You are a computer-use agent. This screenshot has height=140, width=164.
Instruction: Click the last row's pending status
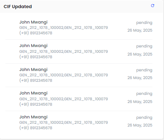point(144,118)
